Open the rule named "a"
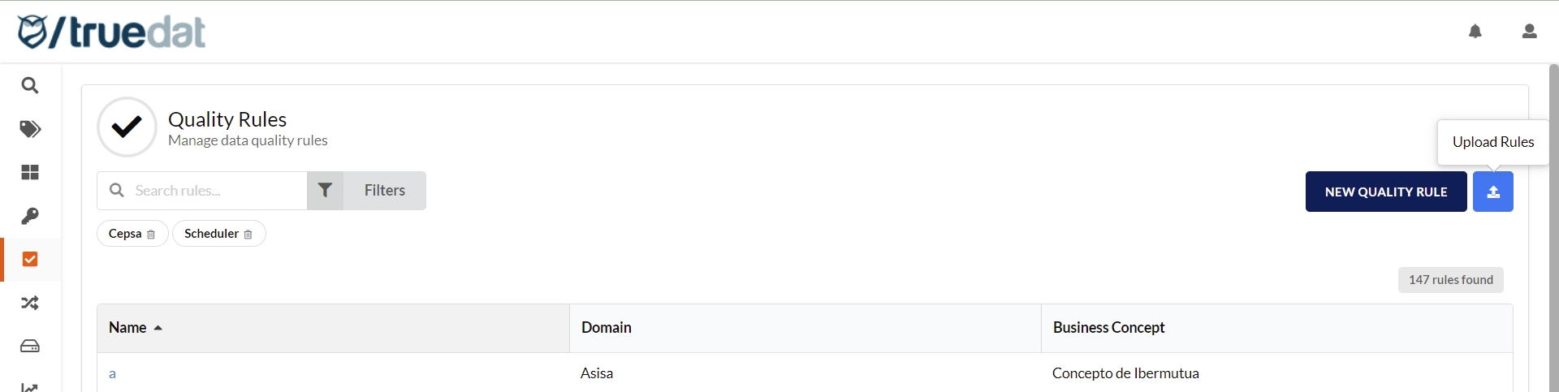1559x392 pixels. (x=112, y=373)
